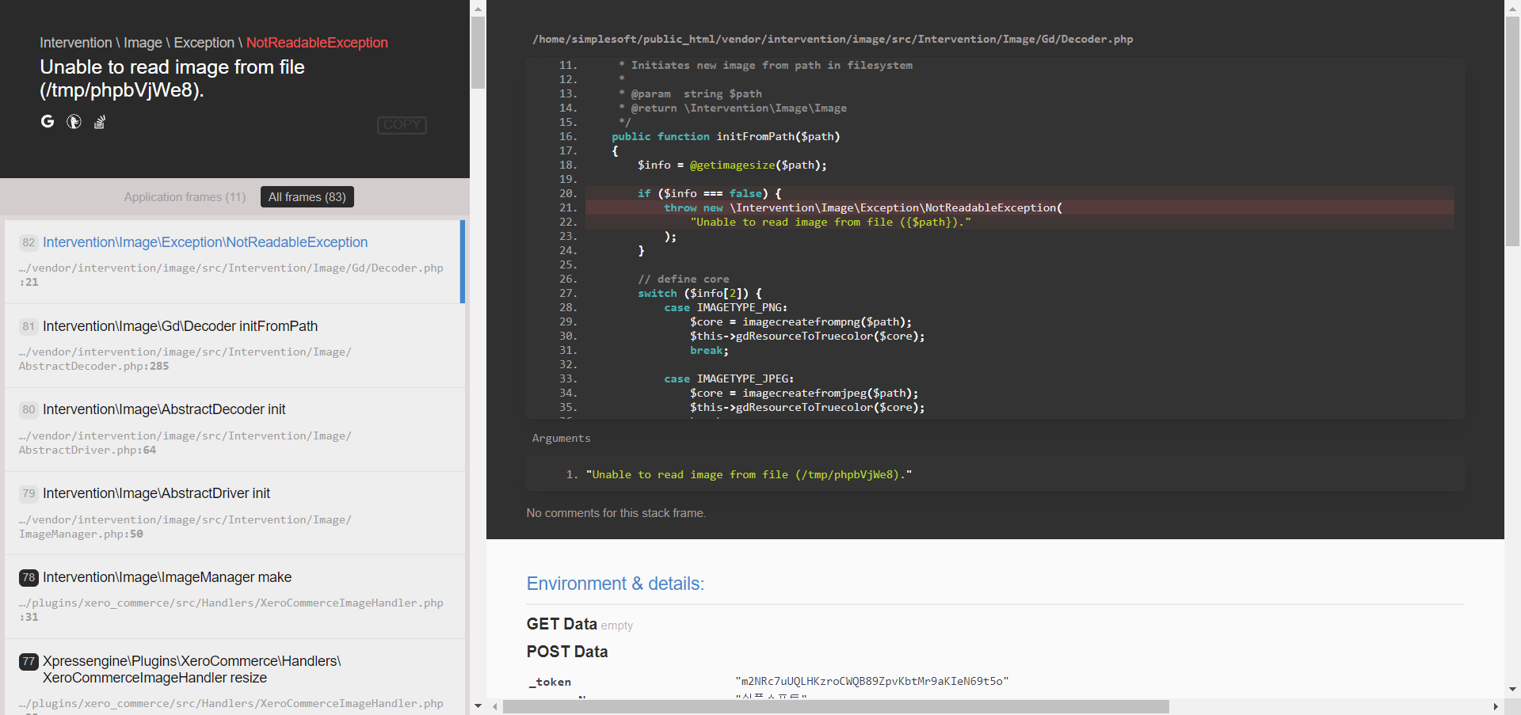This screenshot has height=715, width=1521.
Task: Switch to the Application frames tab
Action: 185,197
